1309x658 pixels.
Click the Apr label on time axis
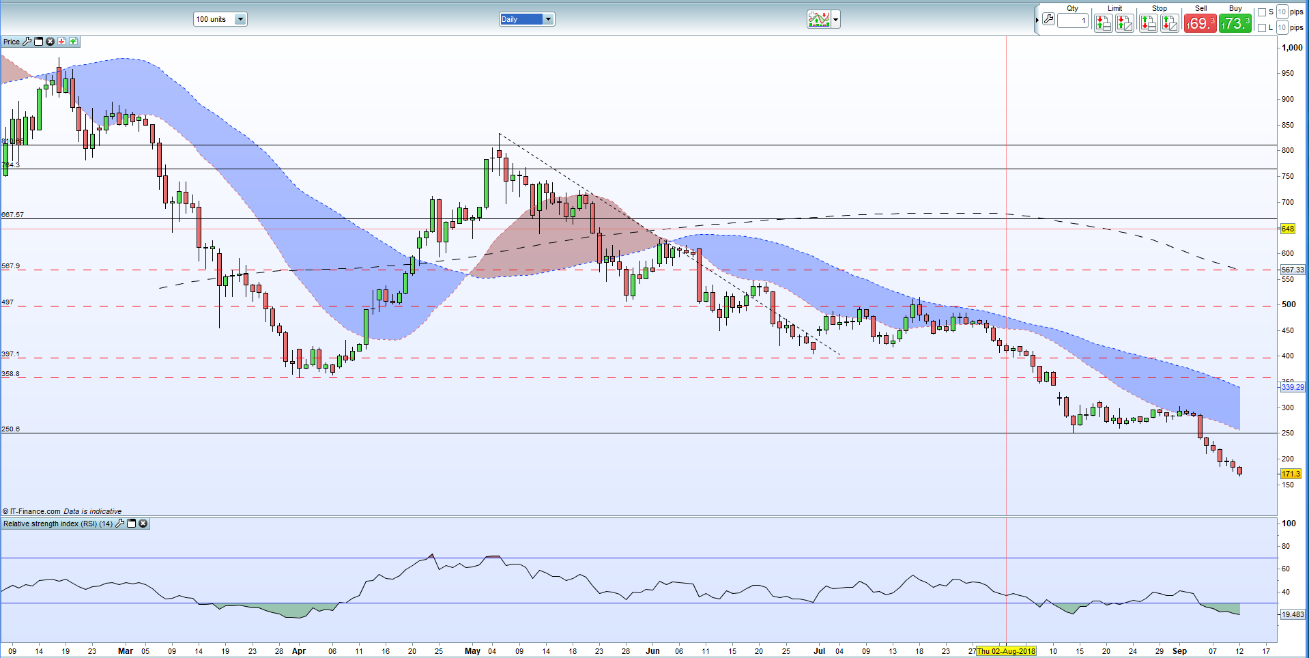click(298, 651)
